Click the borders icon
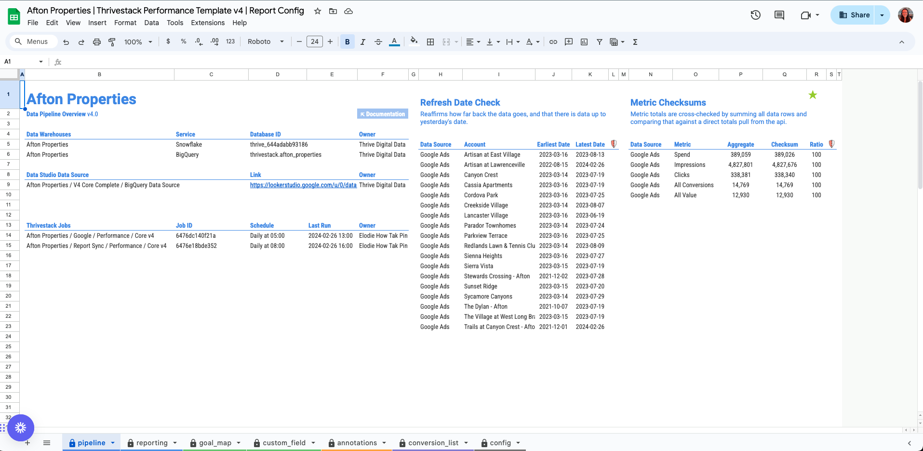The height and width of the screenshot is (451, 923). click(430, 42)
